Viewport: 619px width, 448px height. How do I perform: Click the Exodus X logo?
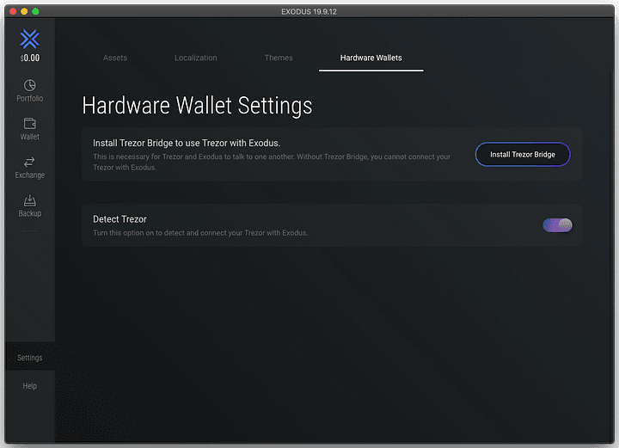click(x=29, y=39)
